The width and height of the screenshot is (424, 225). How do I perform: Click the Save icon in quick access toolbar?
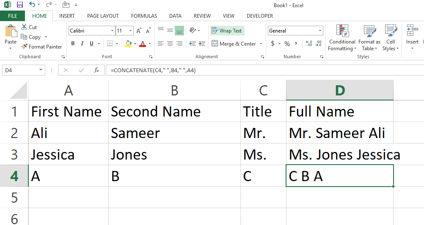click(x=19, y=5)
